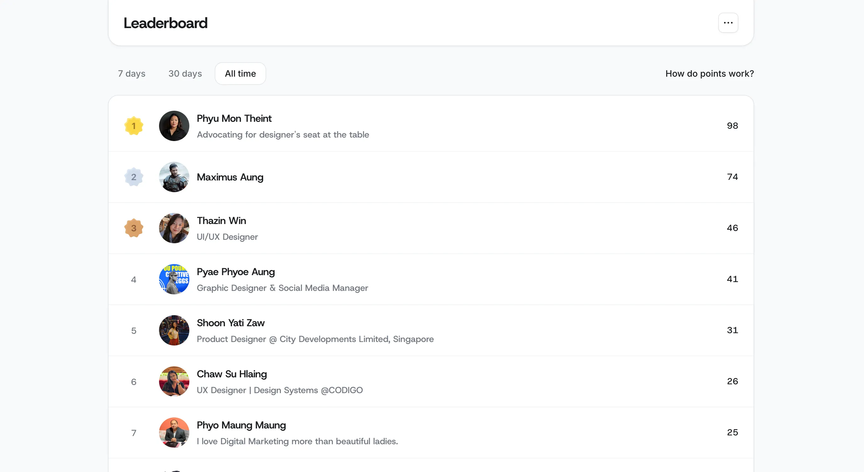
Task: Click the name Pyae Phyoe Aung
Action: (236, 272)
